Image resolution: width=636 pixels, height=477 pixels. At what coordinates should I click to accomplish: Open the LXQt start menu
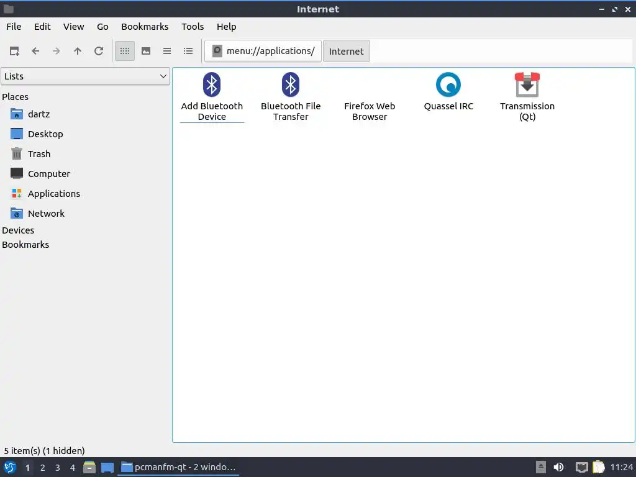pos(10,467)
